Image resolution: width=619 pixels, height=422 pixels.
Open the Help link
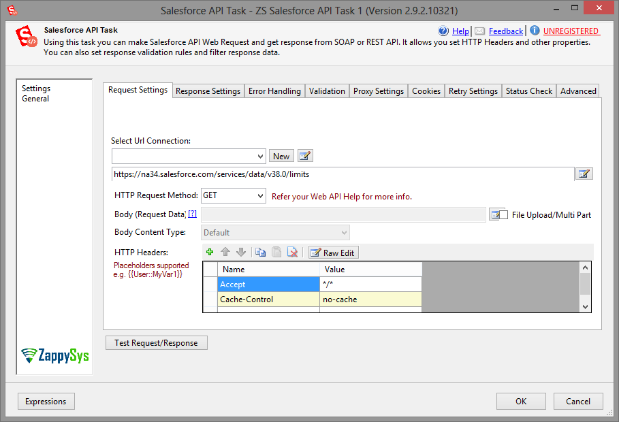point(460,31)
